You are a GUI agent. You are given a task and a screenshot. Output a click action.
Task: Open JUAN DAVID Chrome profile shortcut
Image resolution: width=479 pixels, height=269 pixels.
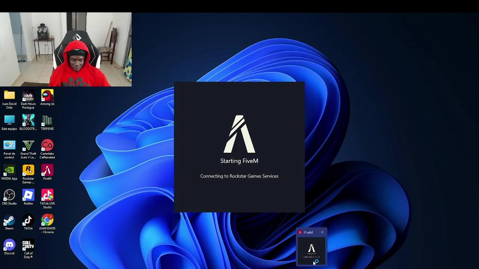click(47, 224)
